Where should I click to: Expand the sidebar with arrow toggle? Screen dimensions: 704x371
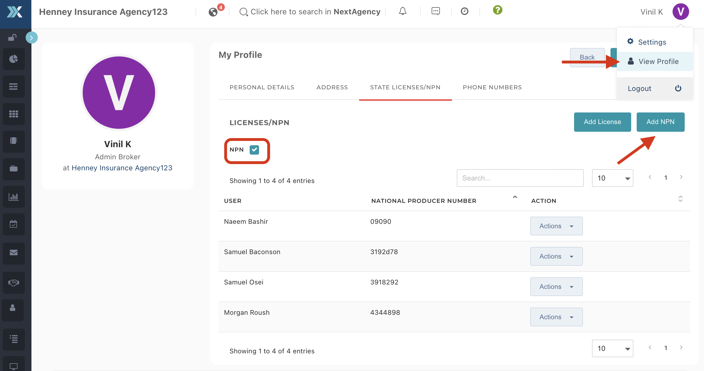point(31,38)
